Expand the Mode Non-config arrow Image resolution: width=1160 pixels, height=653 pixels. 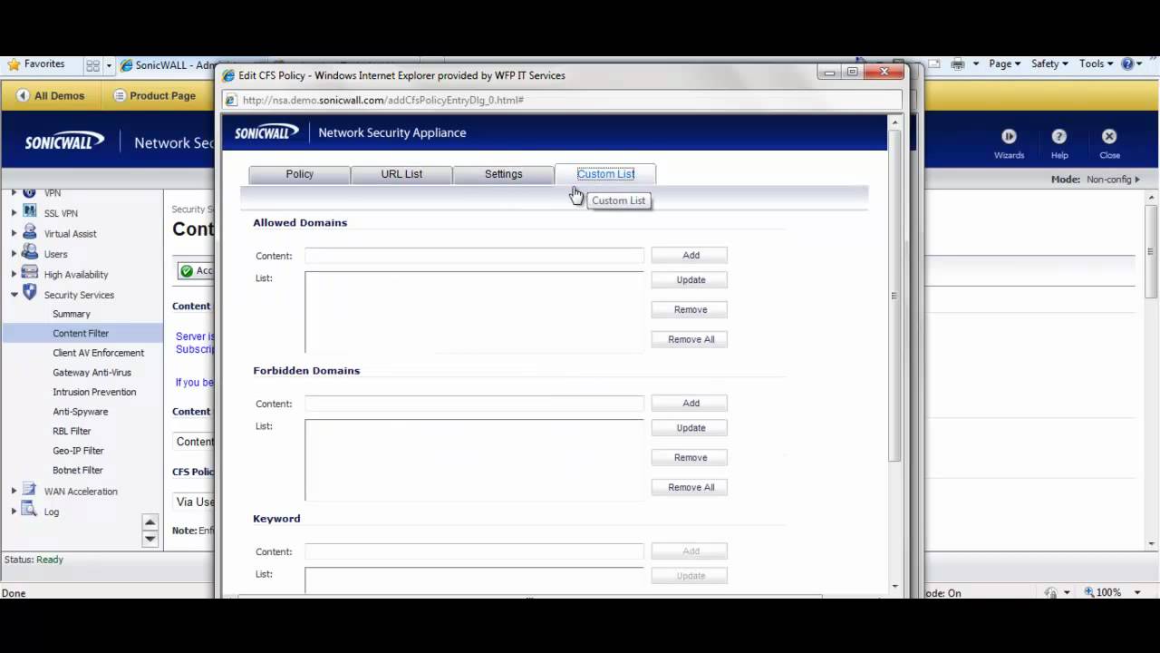click(x=1137, y=180)
